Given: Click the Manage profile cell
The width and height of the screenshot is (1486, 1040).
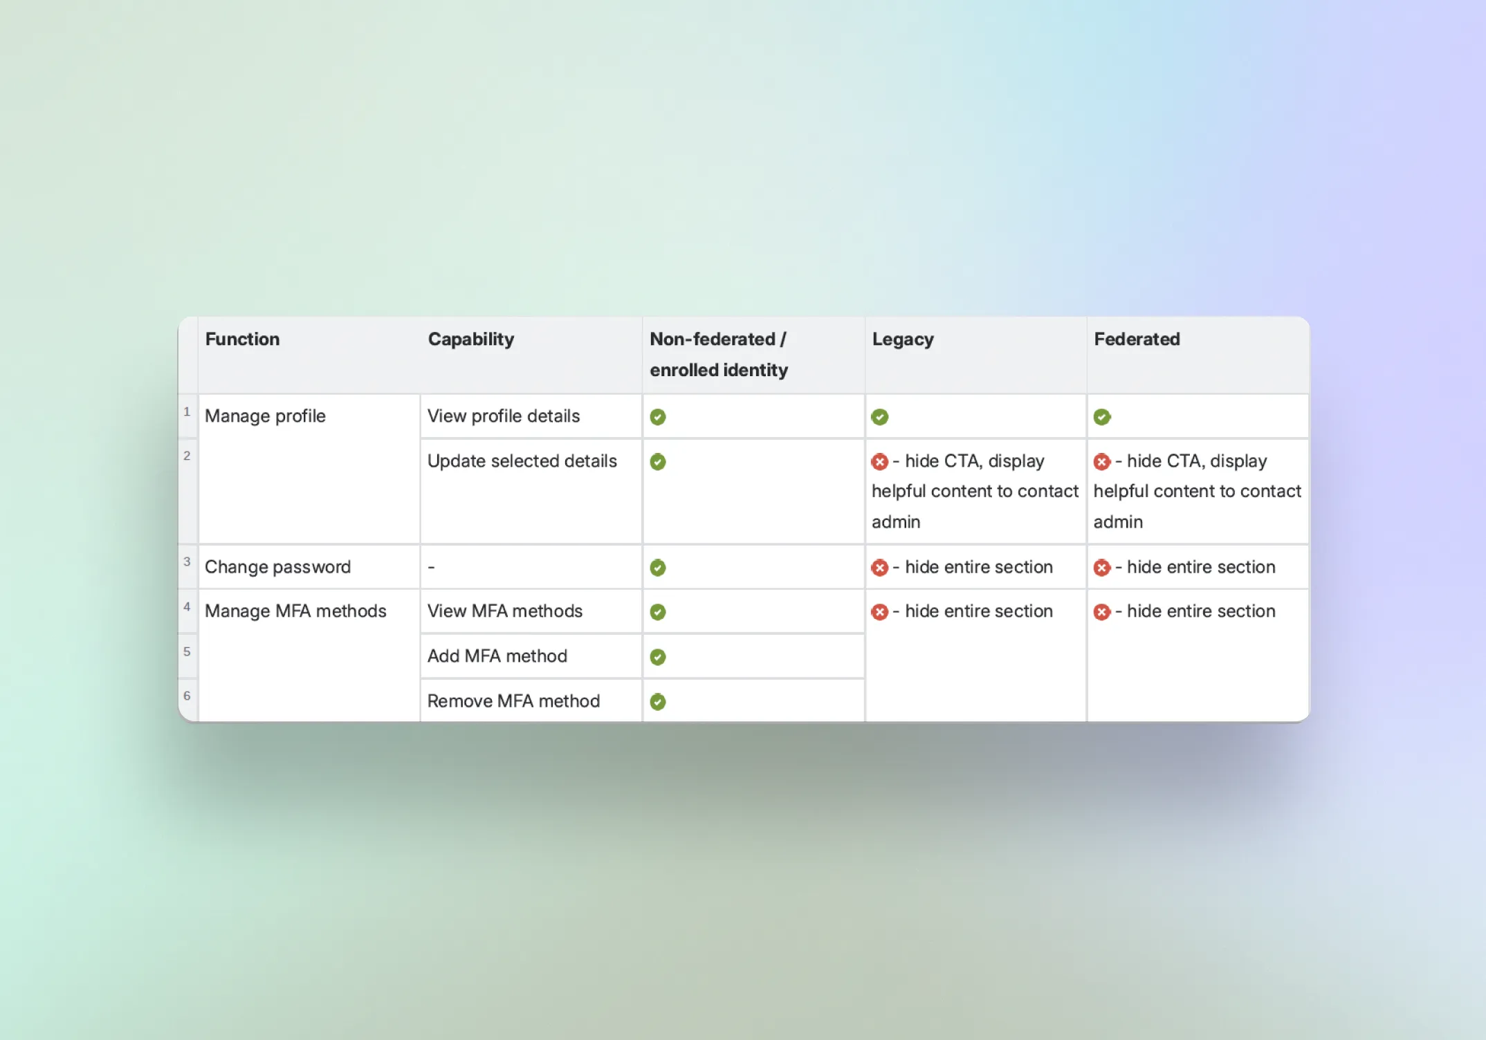Looking at the screenshot, I should point(265,416).
